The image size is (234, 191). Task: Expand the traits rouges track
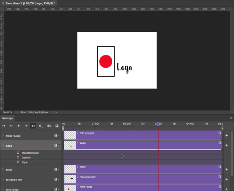[3, 136]
